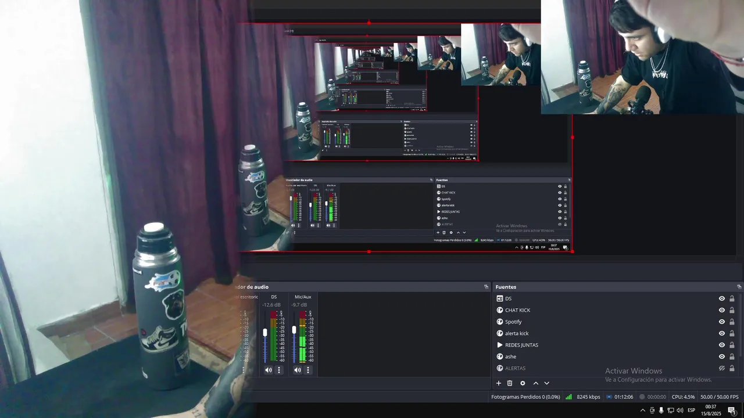Image resolution: width=744 pixels, height=418 pixels.
Task: Hide the CHAT KICK source with its eye
Action: click(x=722, y=310)
